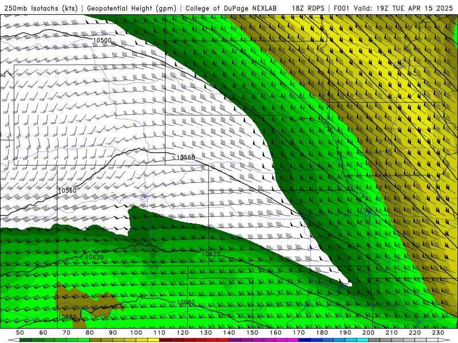Click the "Geopotential Height (gpm)" title text
The image size is (458, 343).
(x=132, y=8)
